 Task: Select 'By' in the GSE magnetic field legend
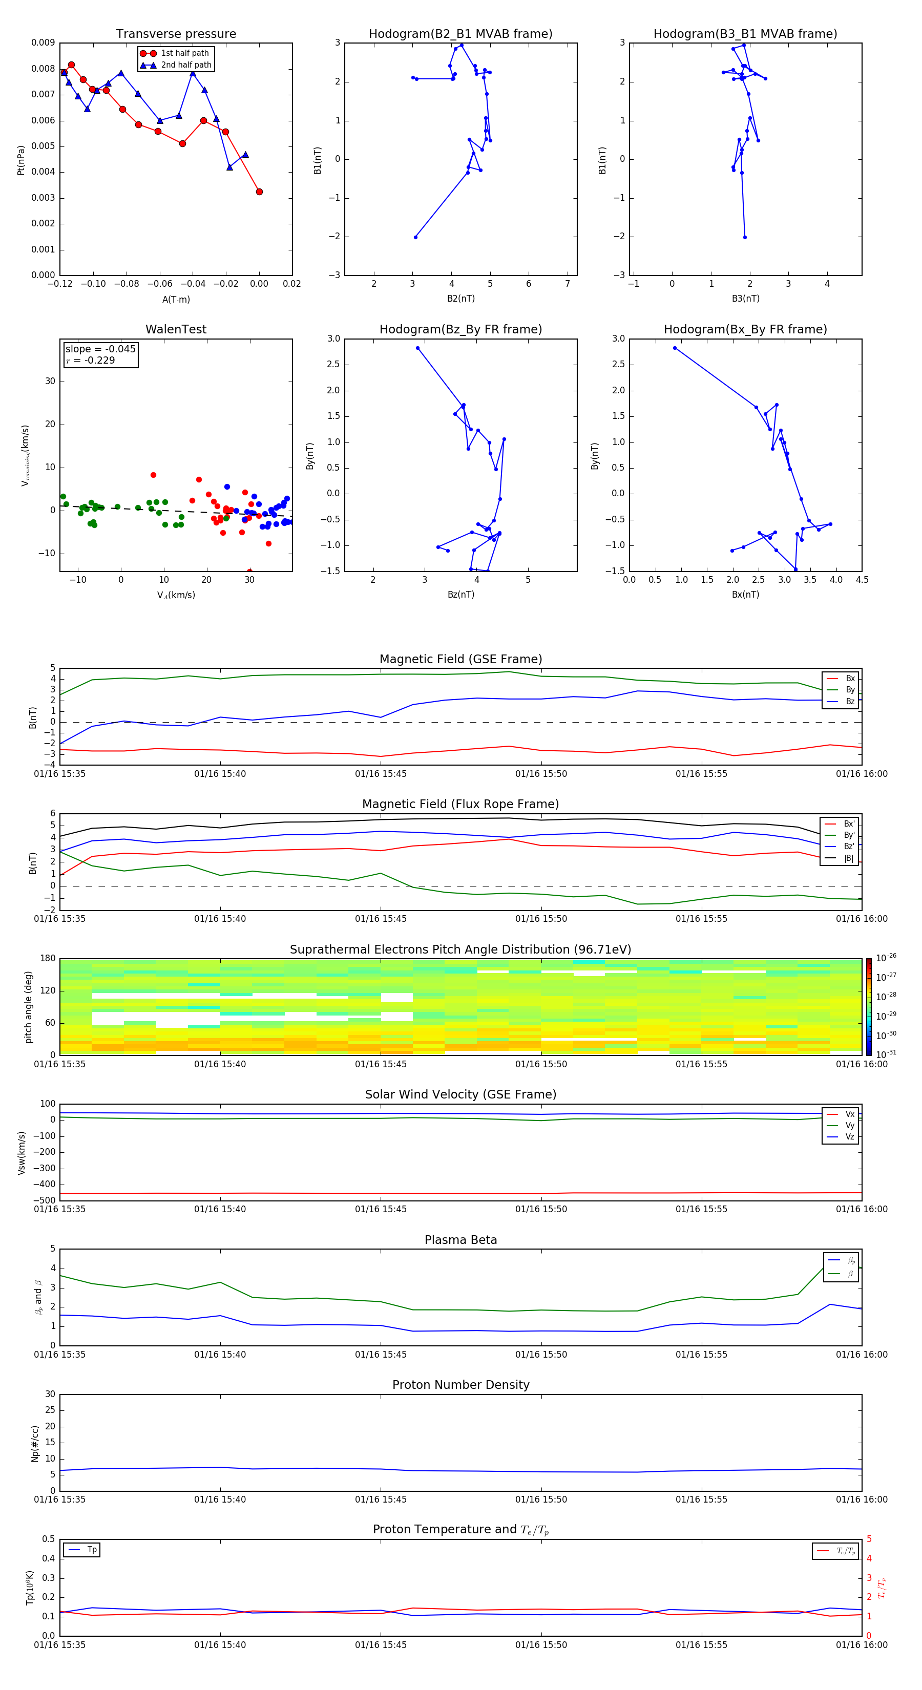[x=841, y=690]
